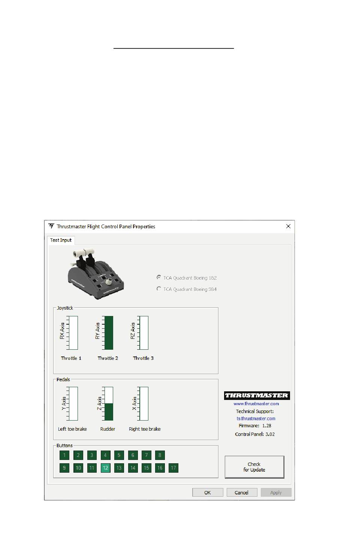356x554 pixels.
Task: Click the Throttle 3 label
Action: [x=144, y=358]
